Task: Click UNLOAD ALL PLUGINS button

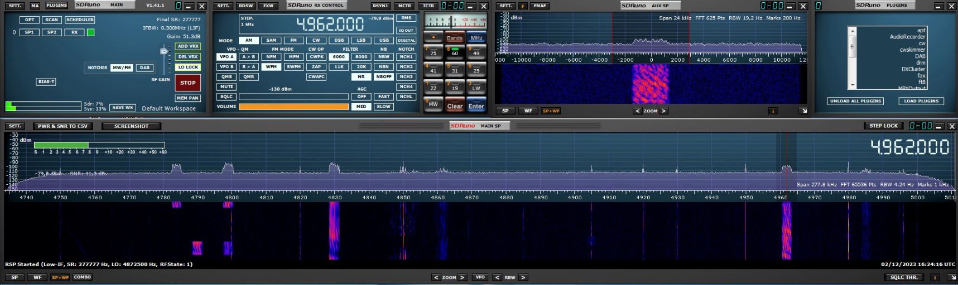Action: tap(855, 101)
